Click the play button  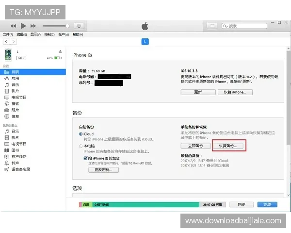pyautogui.click(x=23, y=26)
